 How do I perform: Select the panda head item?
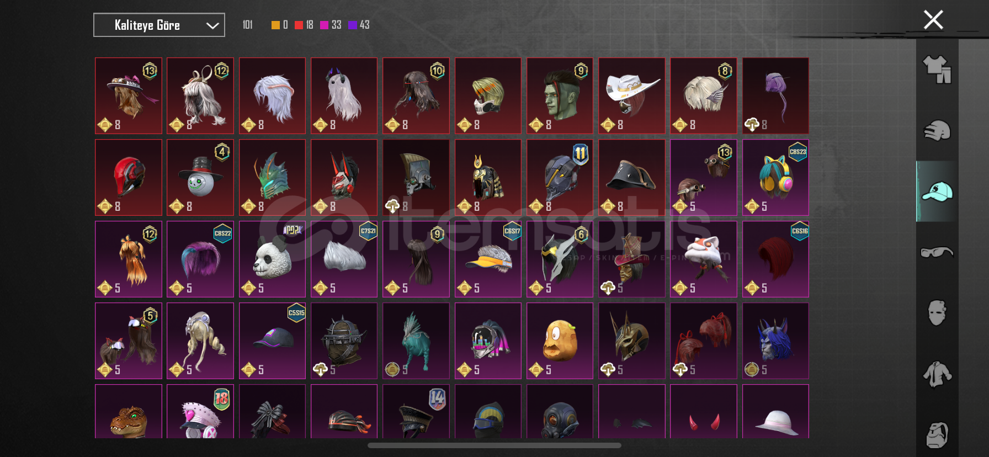pyautogui.click(x=272, y=259)
